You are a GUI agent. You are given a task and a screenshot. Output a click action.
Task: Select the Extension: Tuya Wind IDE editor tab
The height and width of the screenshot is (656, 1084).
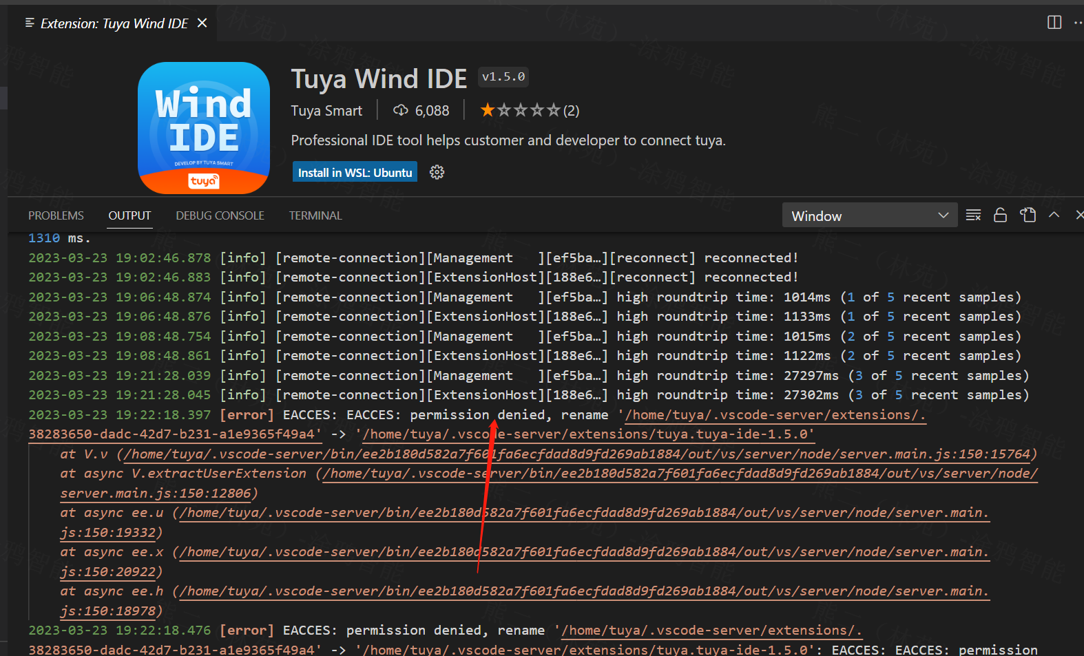[114, 23]
